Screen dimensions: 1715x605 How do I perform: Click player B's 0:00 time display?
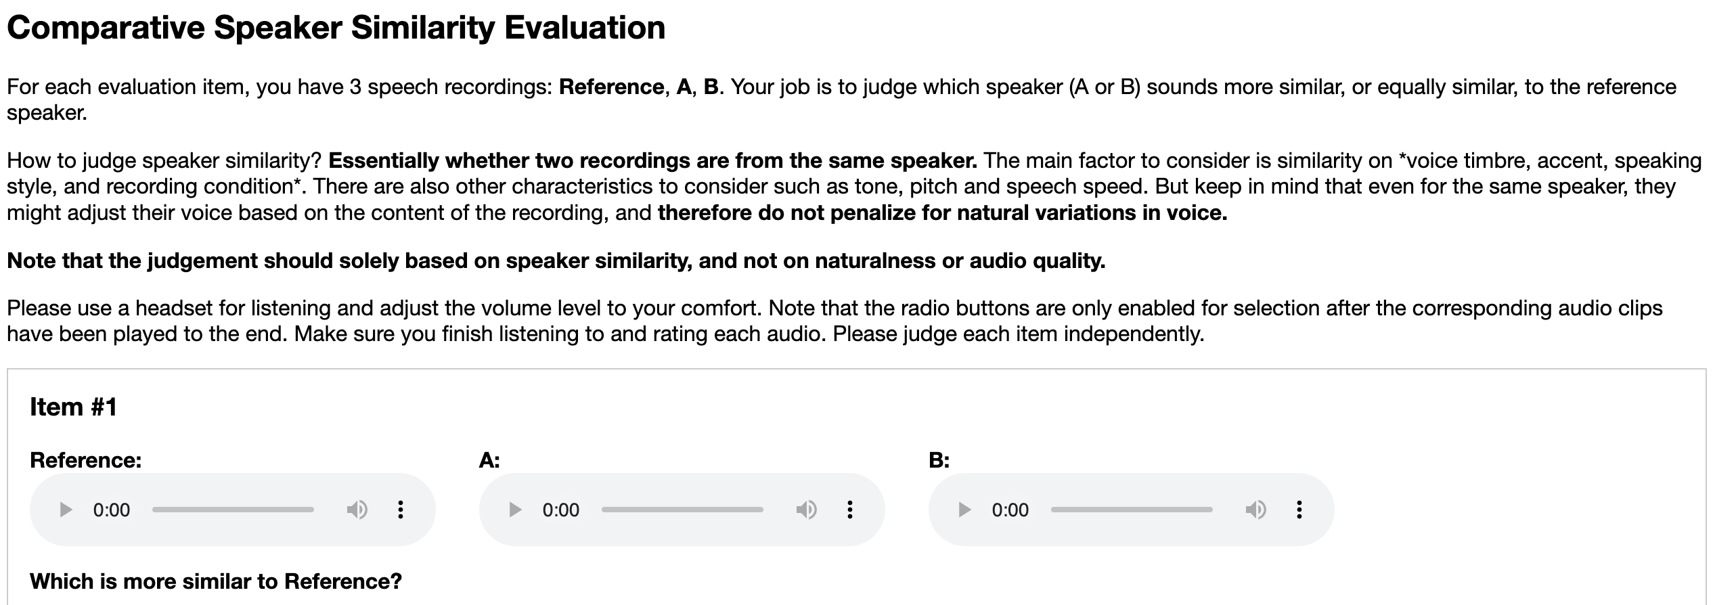pyautogui.click(x=1010, y=510)
